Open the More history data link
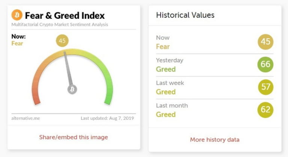 click(215, 139)
